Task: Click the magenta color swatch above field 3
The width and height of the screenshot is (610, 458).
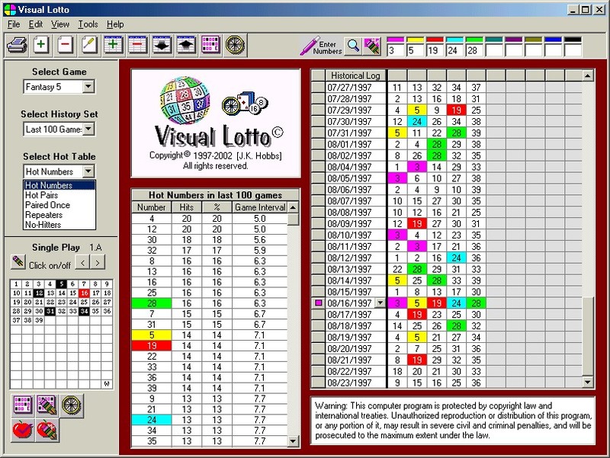Action: [396, 40]
